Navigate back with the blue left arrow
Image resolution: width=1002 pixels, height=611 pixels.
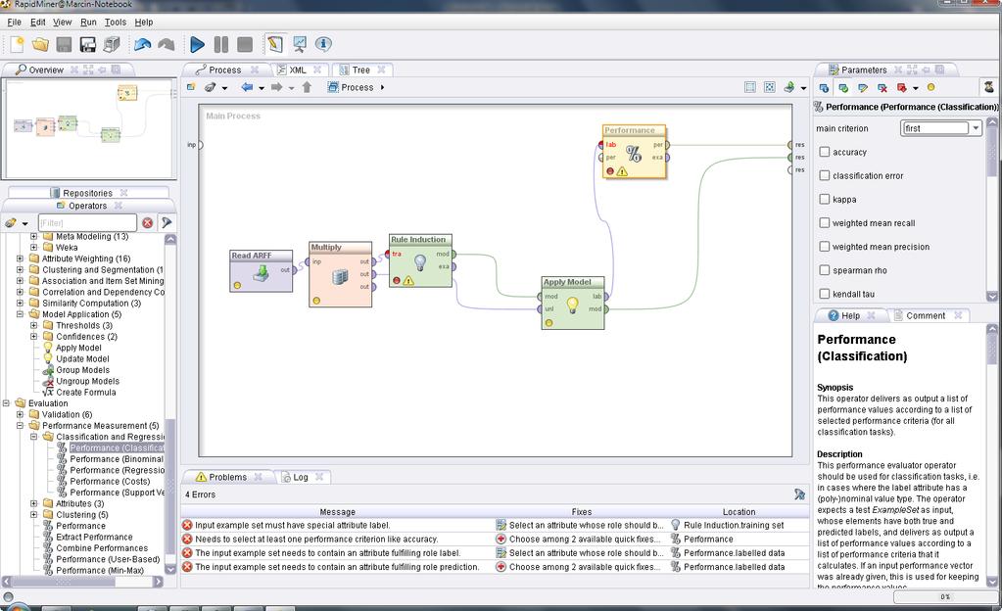(247, 87)
